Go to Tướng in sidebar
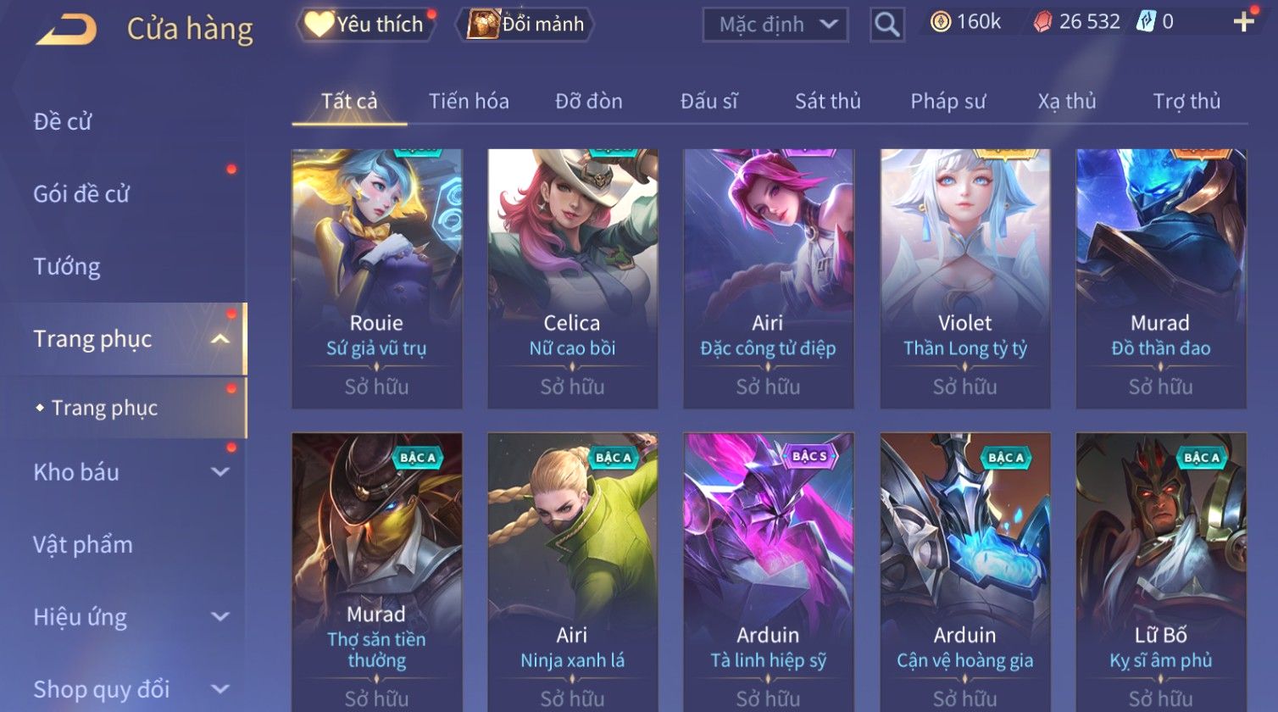 tap(67, 267)
